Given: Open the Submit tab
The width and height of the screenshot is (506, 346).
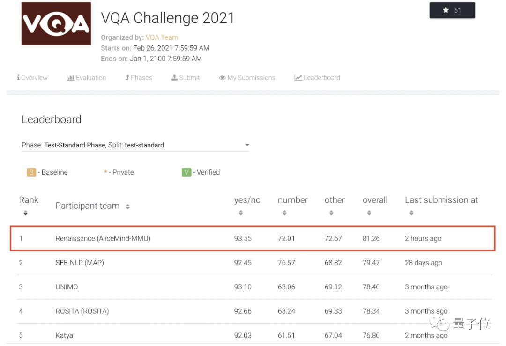Looking at the screenshot, I should [x=186, y=78].
